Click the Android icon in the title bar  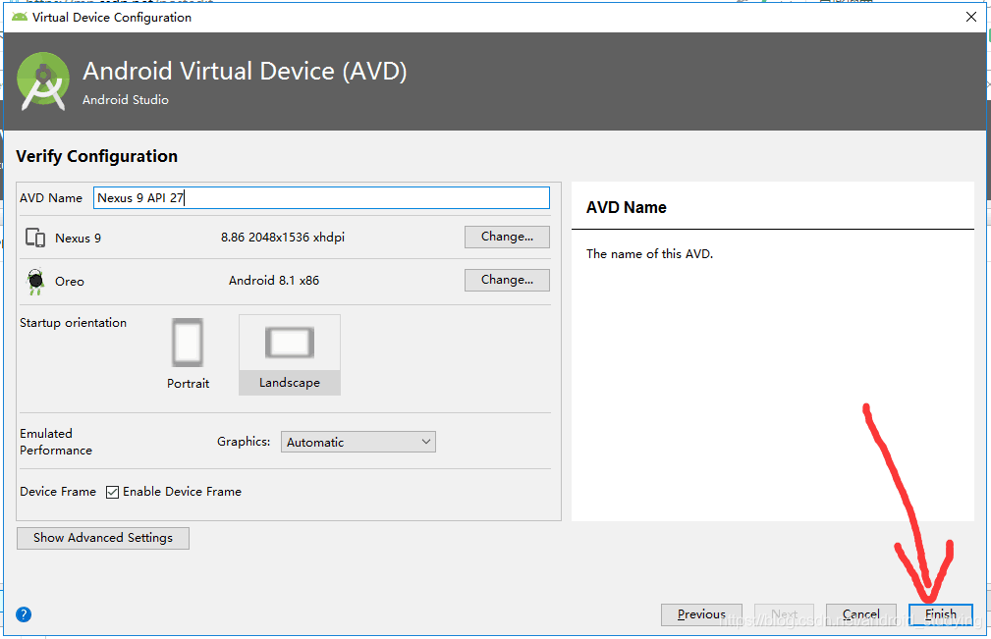[x=20, y=17]
